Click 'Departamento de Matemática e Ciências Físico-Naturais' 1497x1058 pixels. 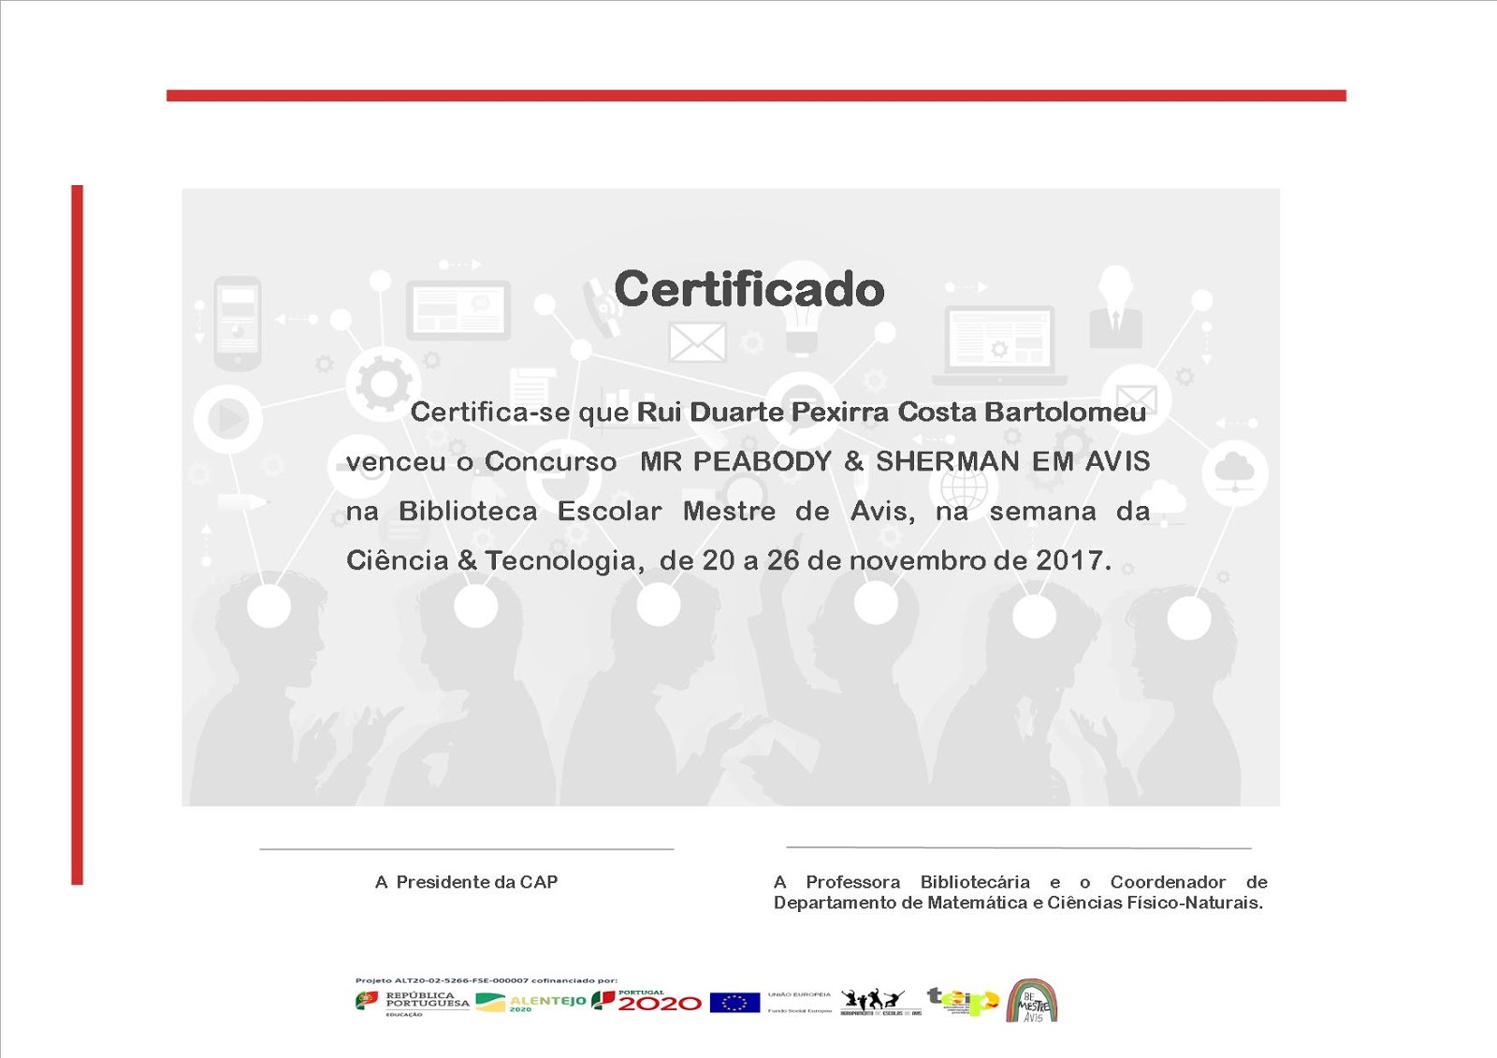pyautogui.click(x=1017, y=903)
